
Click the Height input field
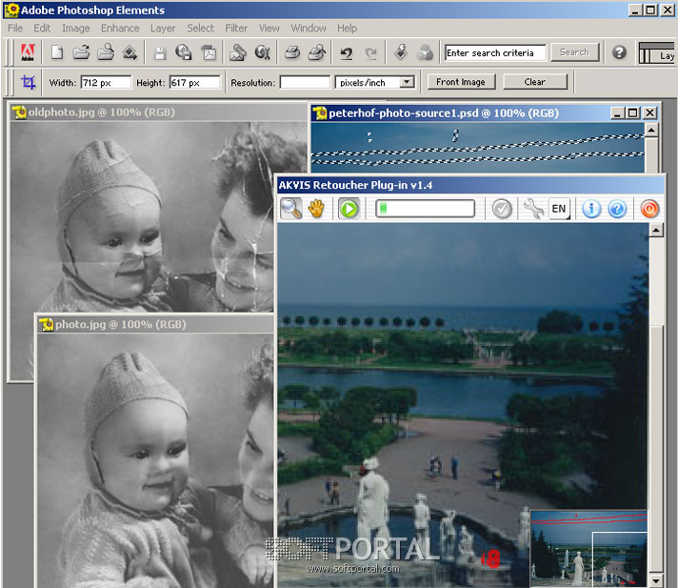pyautogui.click(x=194, y=82)
